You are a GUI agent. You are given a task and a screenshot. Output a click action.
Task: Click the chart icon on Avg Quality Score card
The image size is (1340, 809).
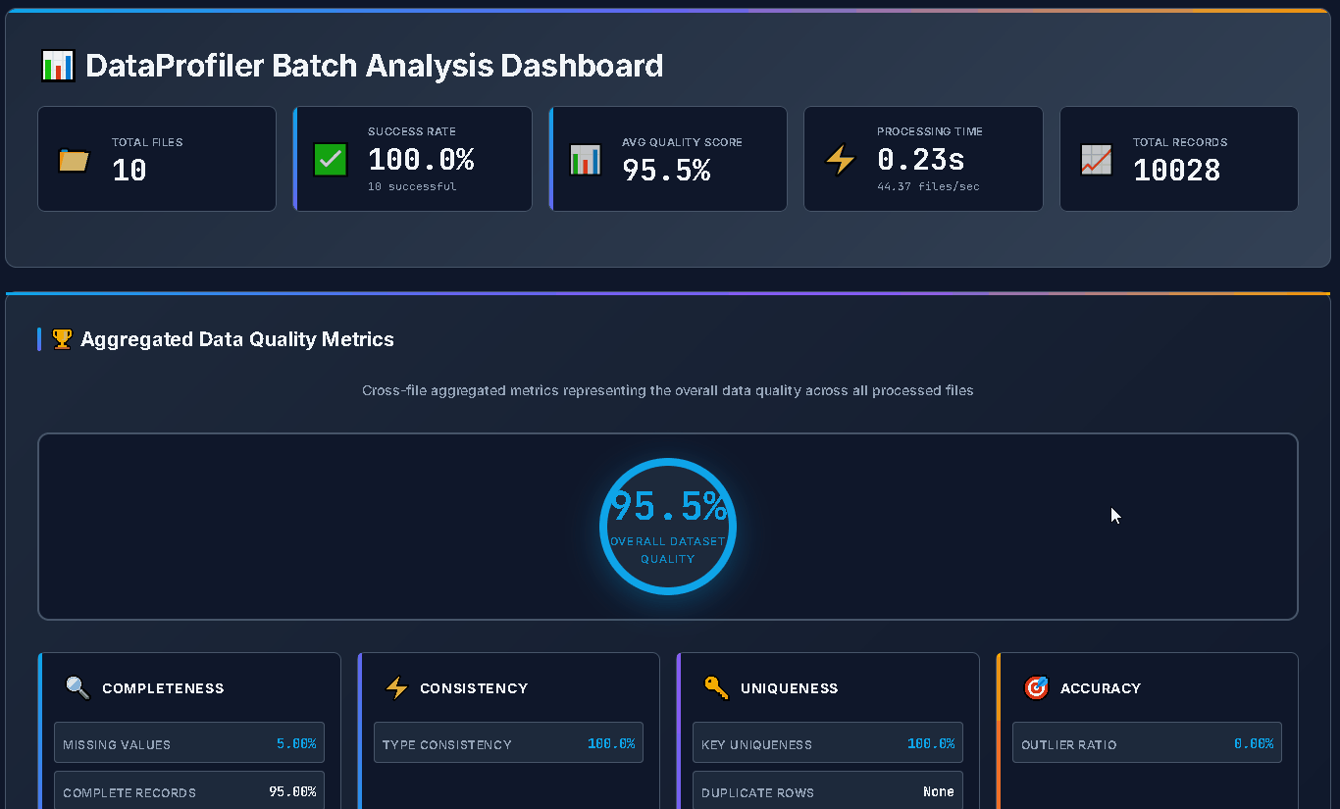click(585, 159)
